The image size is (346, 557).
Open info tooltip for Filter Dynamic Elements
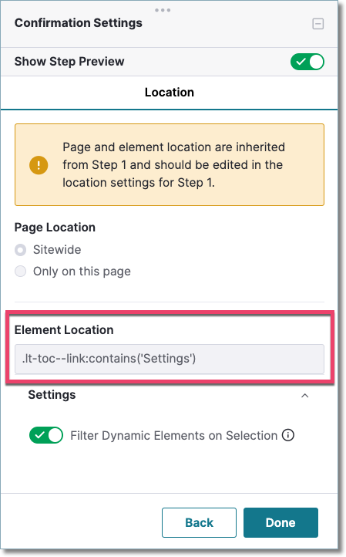click(x=288, y=435)
